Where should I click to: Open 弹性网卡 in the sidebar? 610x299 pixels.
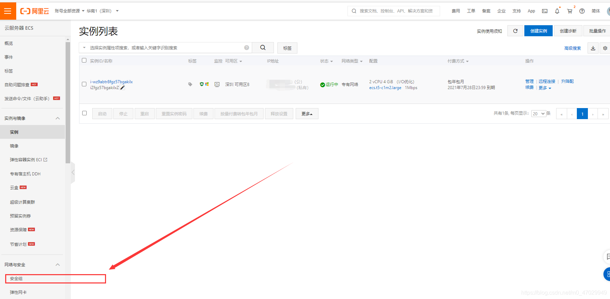18,292
